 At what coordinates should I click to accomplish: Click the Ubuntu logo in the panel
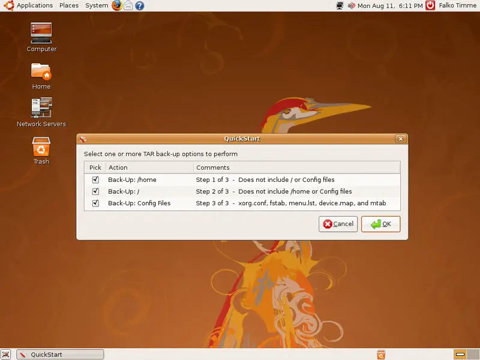click(x=9, y=5)
